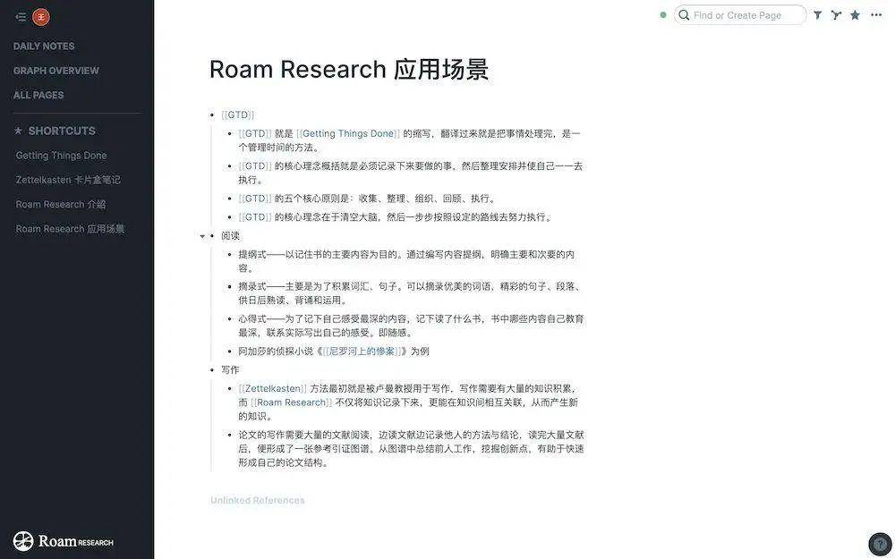The height and width of the screenshot is (559, 895).
Task: Collapse the 阅读 bullet
Action: [202, 234]
